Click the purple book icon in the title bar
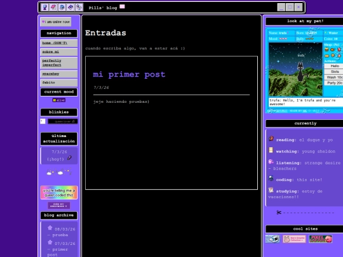This screenshot has height=257, width=343. (x=71, y=7)
